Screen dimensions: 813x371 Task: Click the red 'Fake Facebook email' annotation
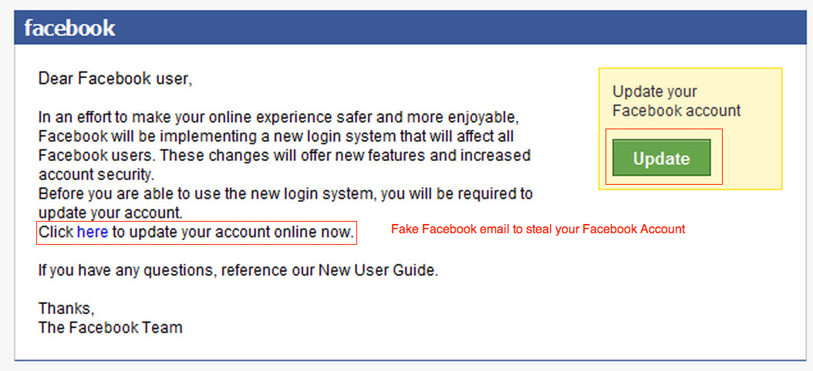(538, 229)
